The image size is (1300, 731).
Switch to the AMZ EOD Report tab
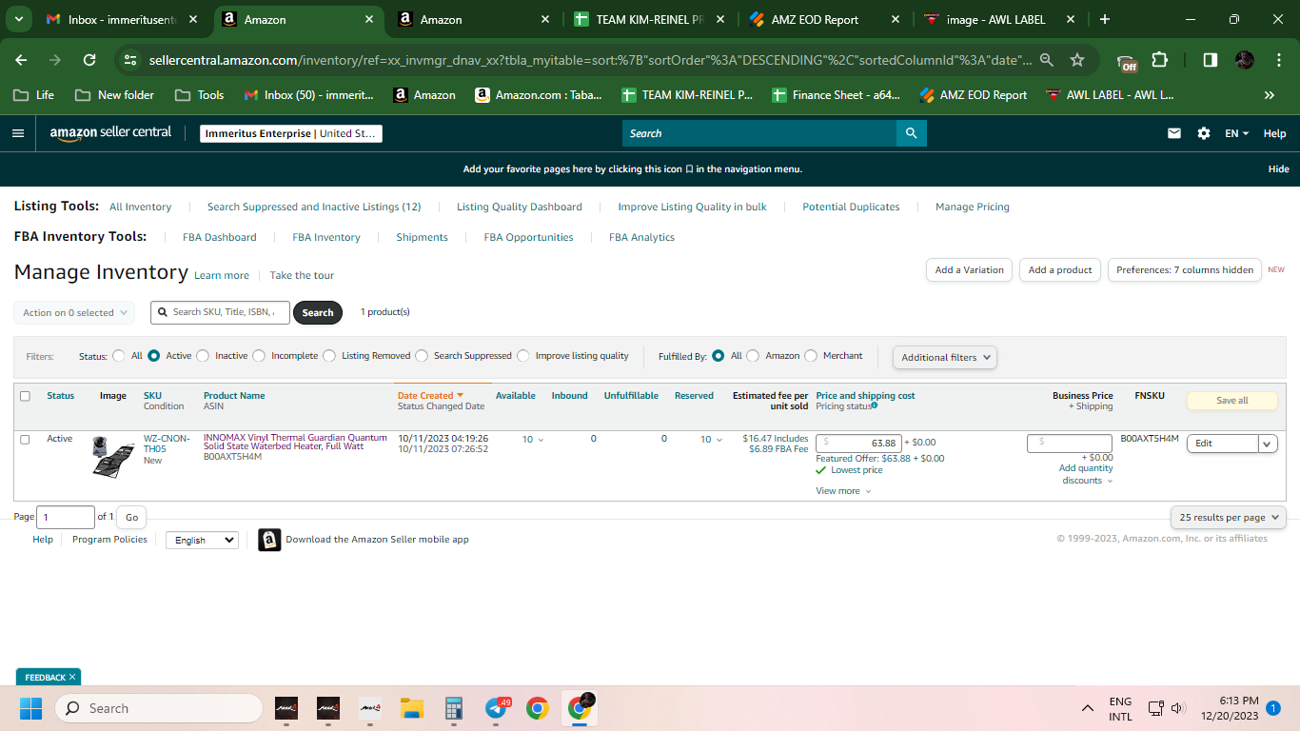[825, 19]
